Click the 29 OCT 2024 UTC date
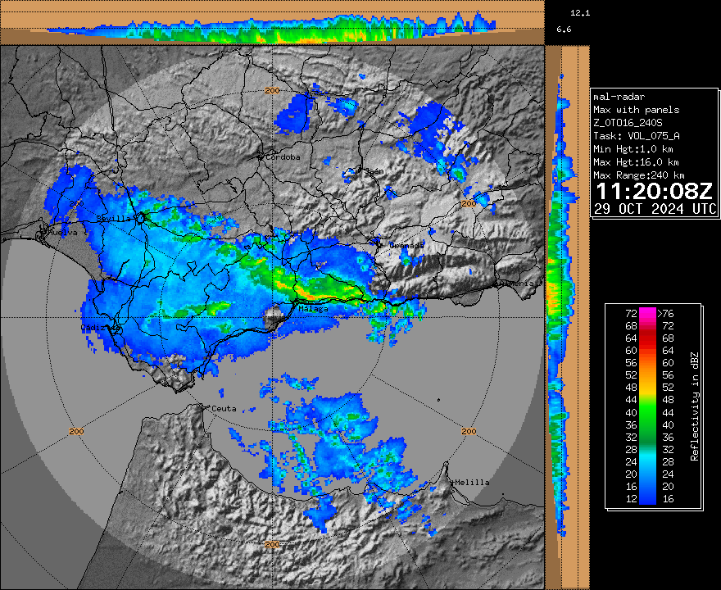 click(x=655, y=209)
